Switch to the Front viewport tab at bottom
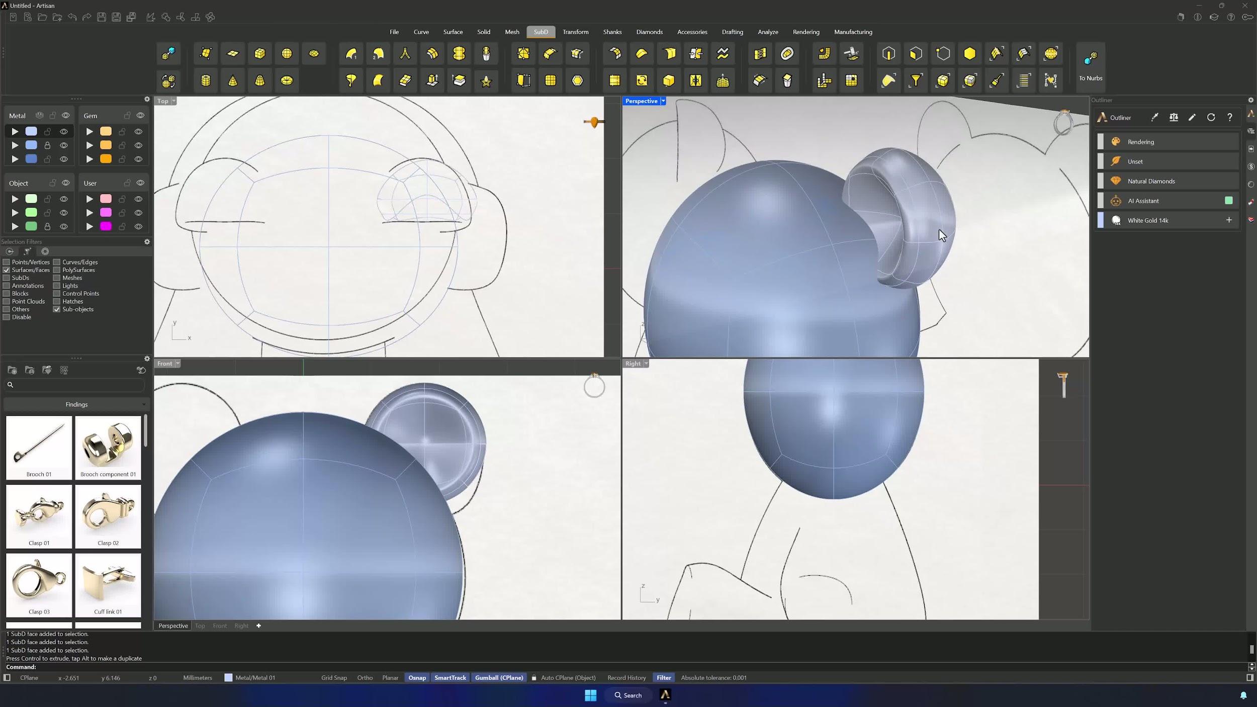The height and width of the screenshot is (707, 1257). (220, 626)
